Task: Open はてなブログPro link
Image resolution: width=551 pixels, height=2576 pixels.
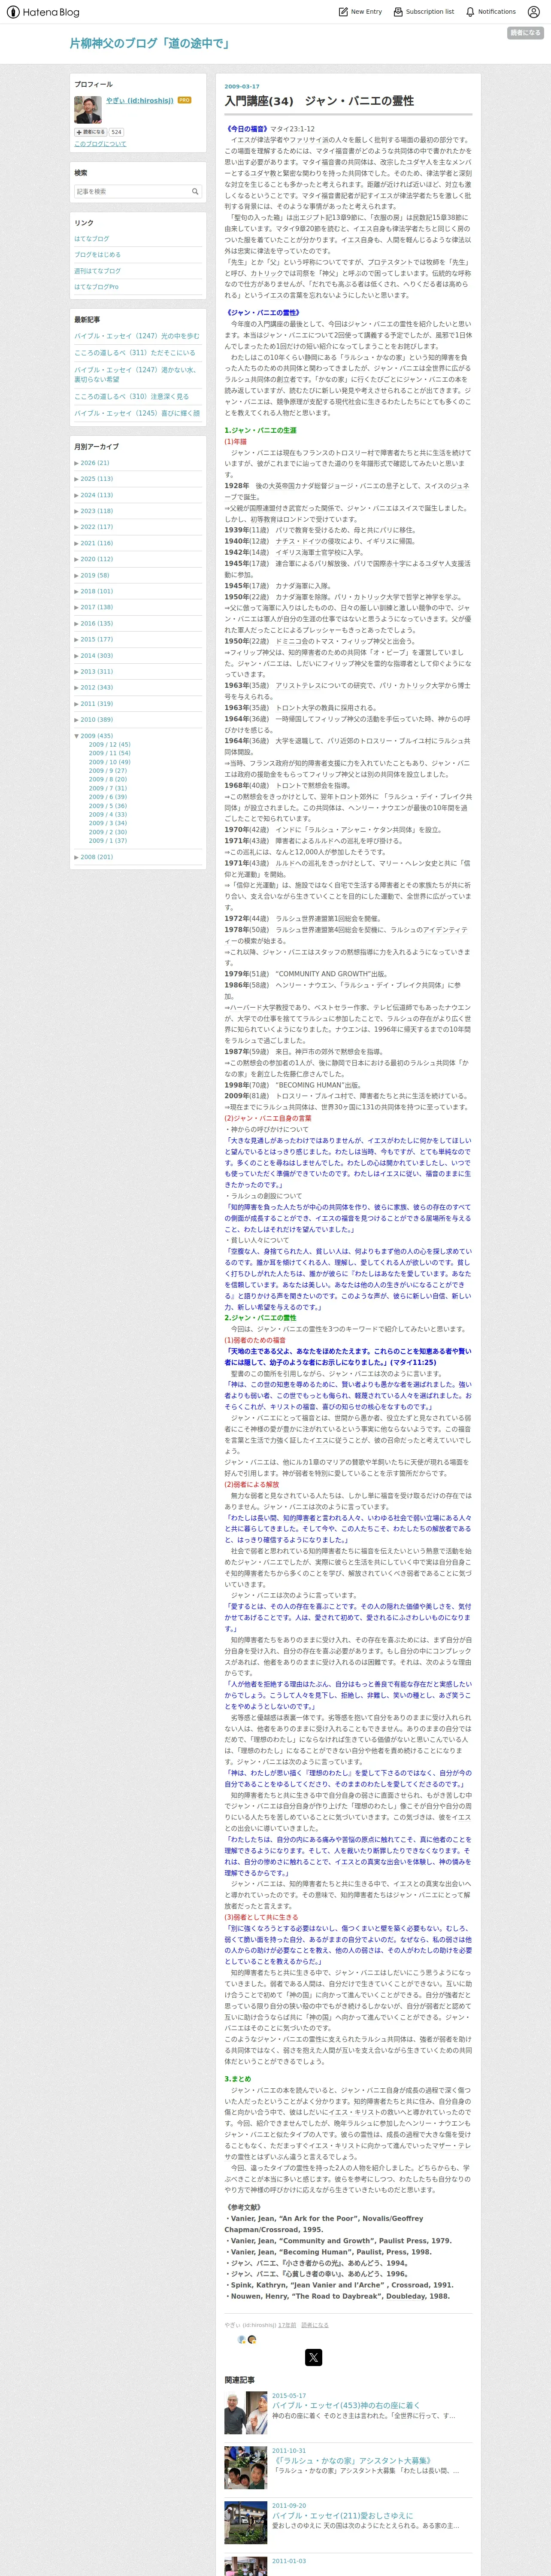Action: 96,287
